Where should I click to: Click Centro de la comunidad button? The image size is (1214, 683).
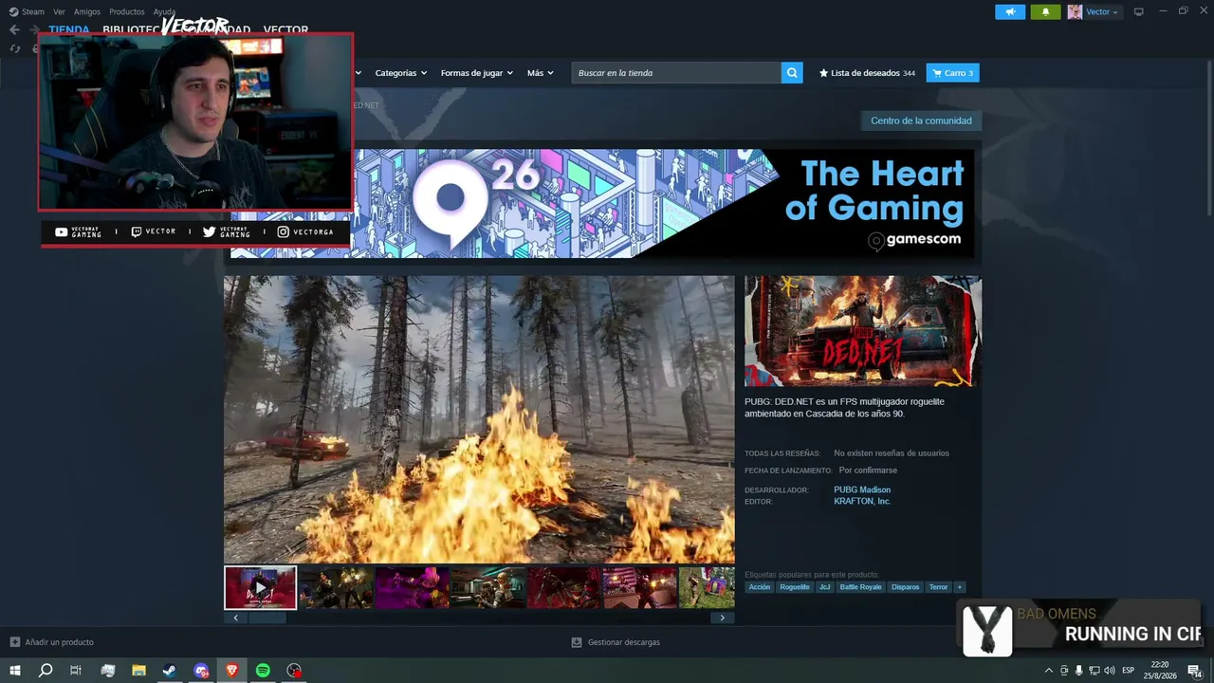pos(921,120)
